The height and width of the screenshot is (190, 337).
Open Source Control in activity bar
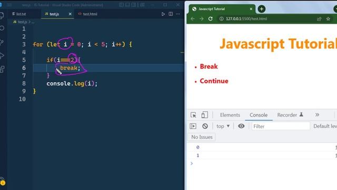pos(2,42)
